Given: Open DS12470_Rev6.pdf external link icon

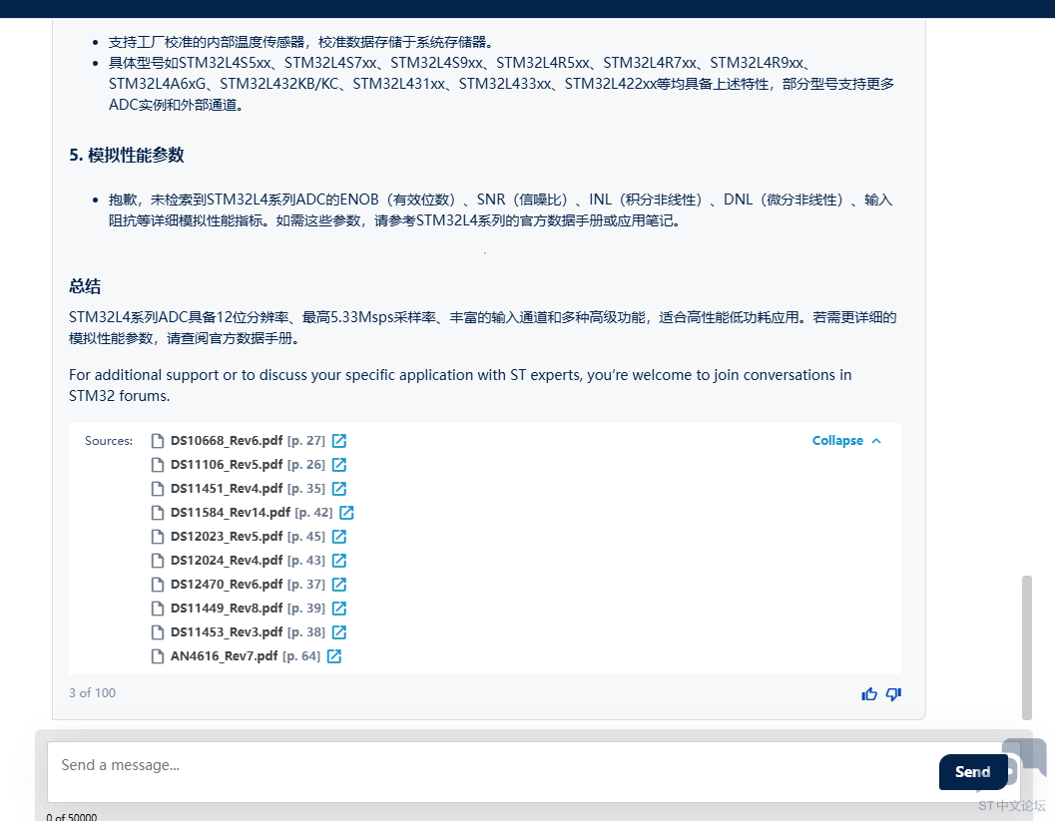Looking at the screenshot, I should click(338, 584).
